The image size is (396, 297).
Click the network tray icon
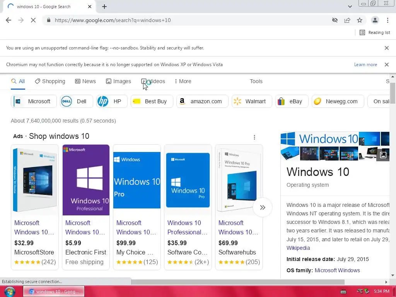point(360,292)
